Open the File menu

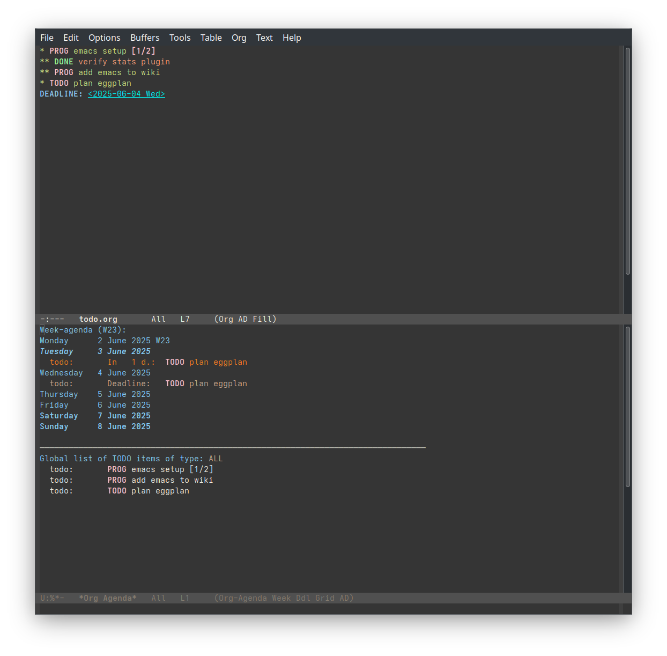point(47,38)
